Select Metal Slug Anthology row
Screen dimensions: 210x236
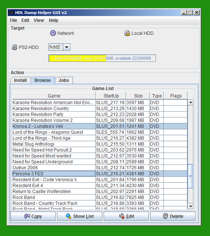(100, 144)
